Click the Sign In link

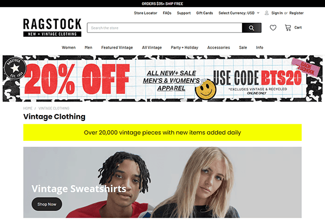(277, 13)
